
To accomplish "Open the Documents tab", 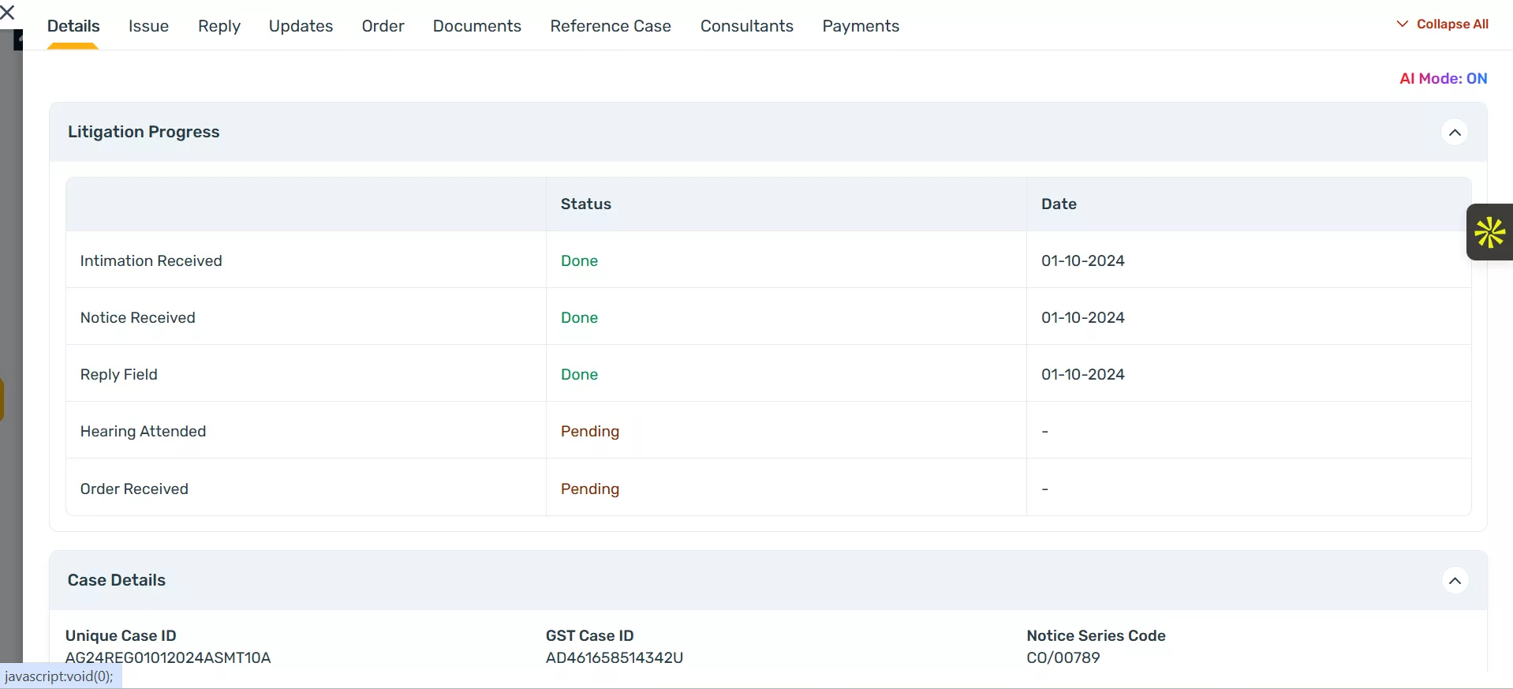I will 476,26.
